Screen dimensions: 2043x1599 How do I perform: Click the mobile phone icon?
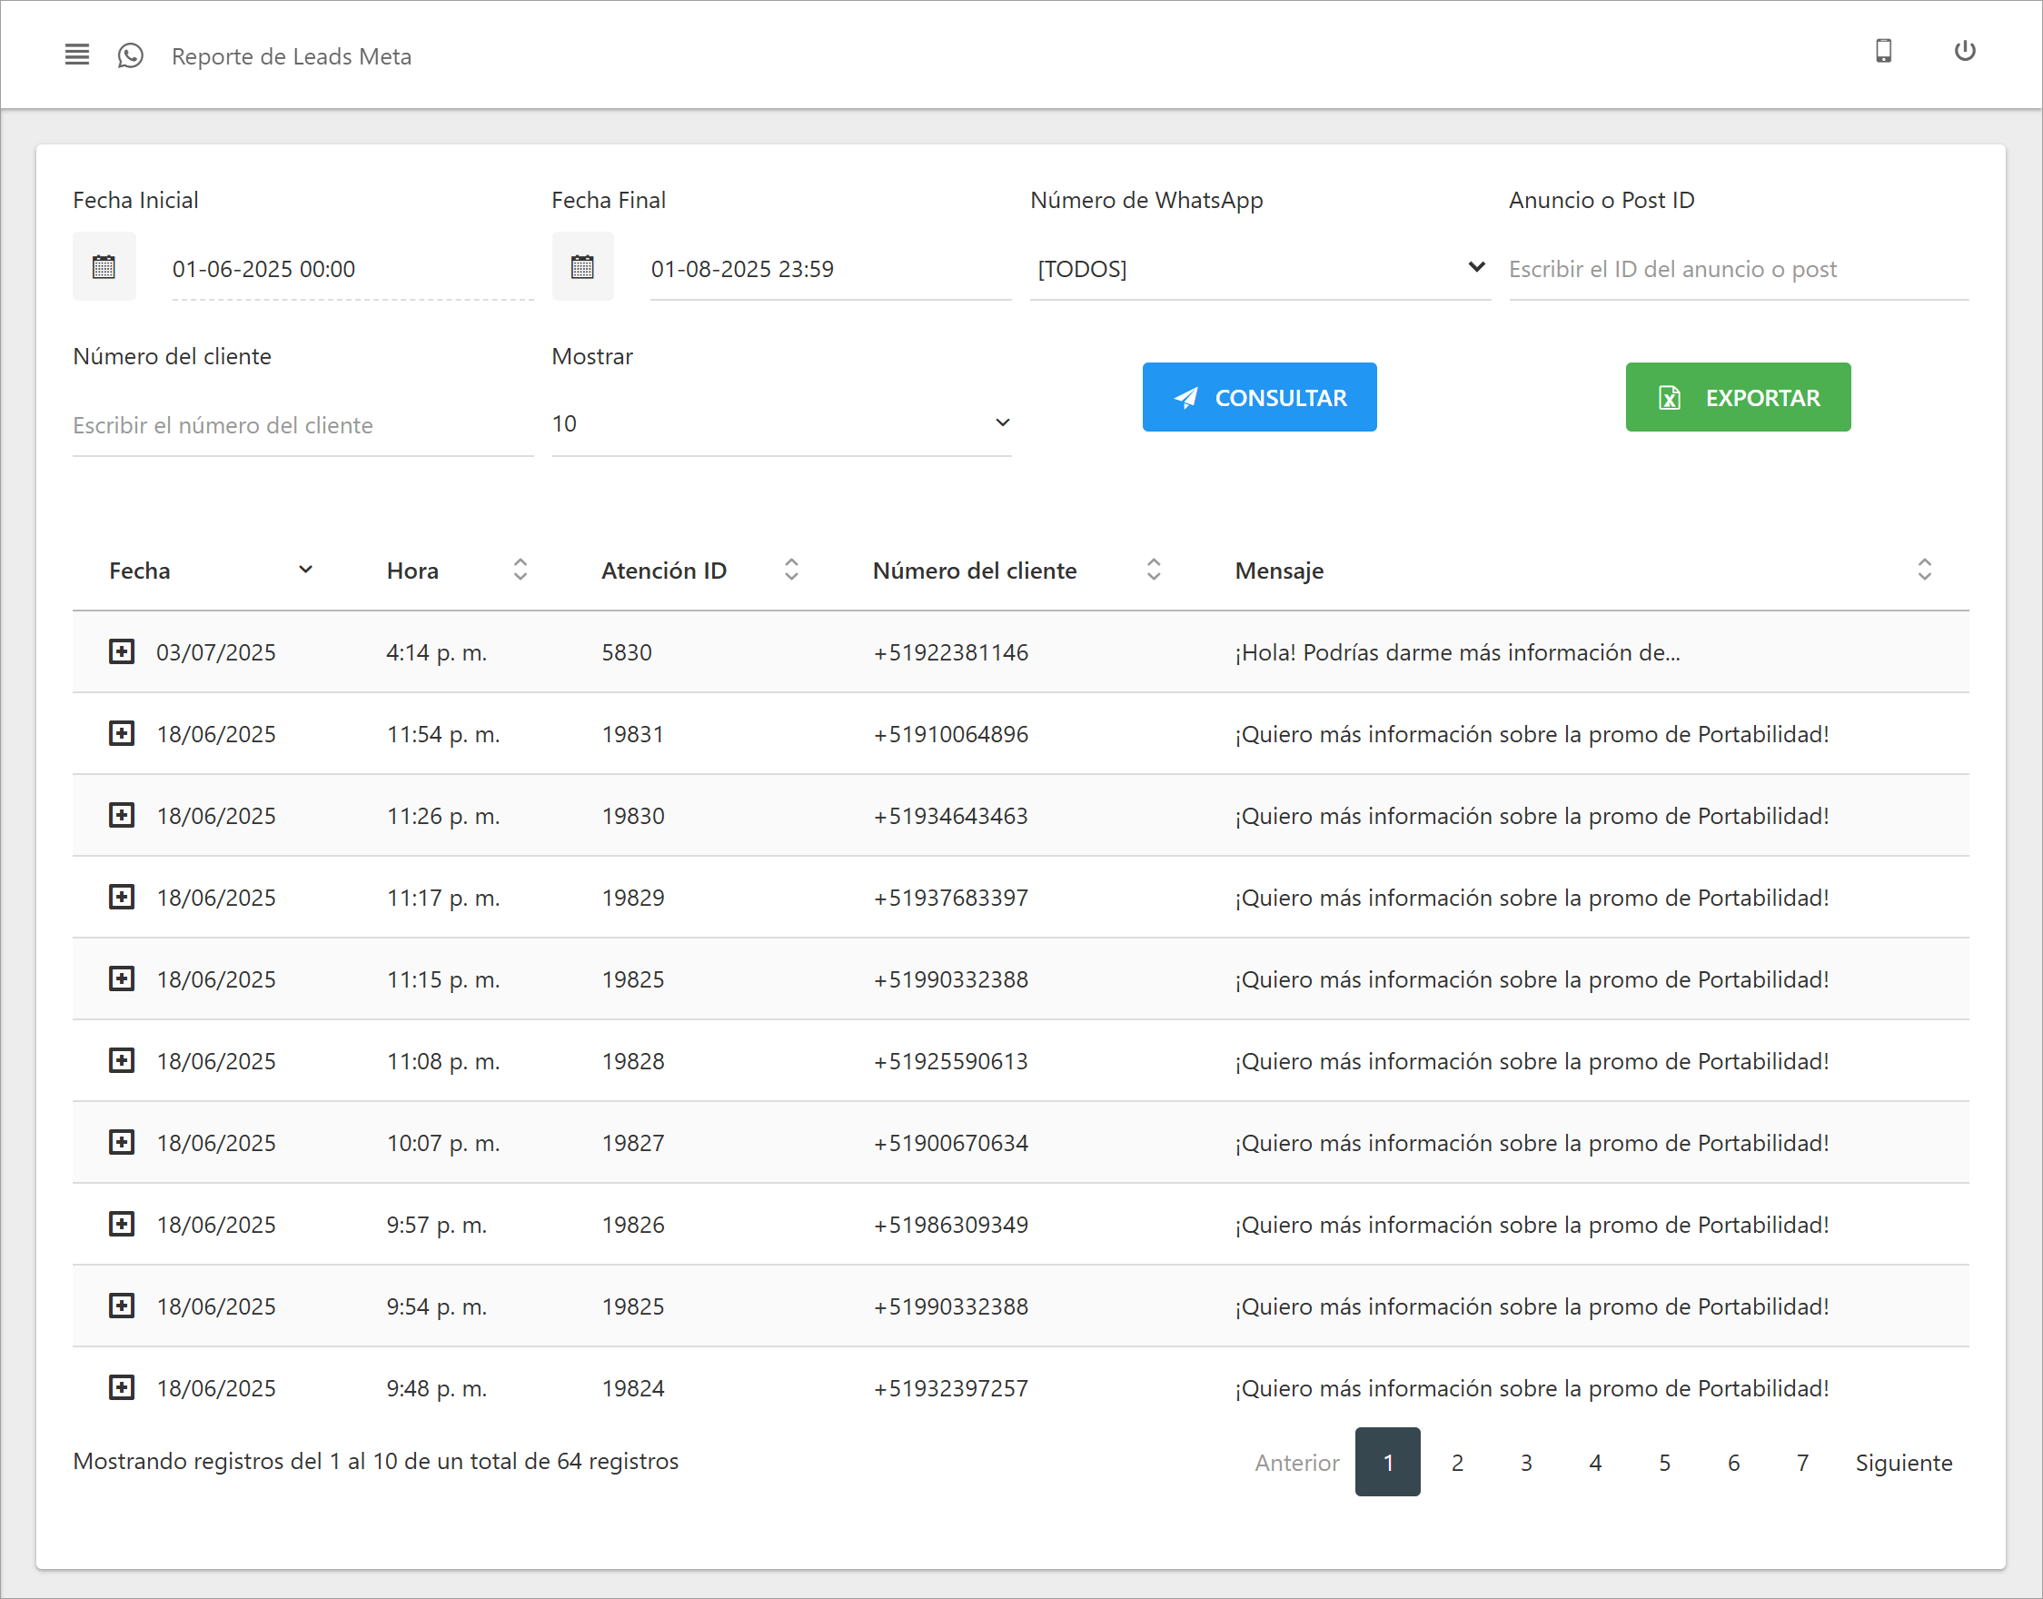coord(1883,52)
